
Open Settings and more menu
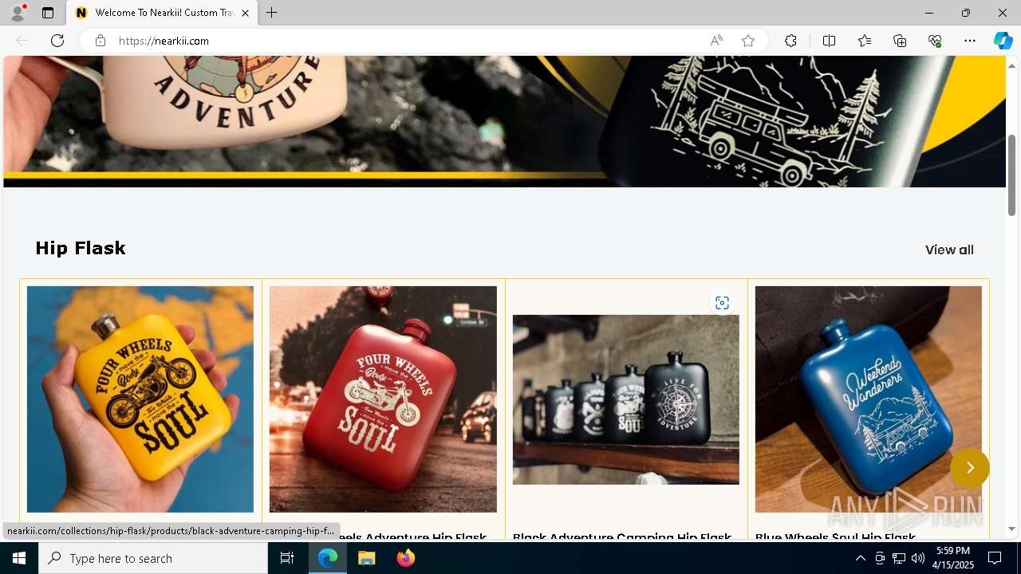pyautogui.click(x=970, y=41)
